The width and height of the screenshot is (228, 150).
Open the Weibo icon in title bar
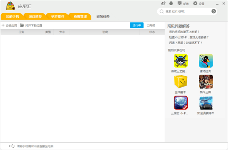tap(163, 3)
